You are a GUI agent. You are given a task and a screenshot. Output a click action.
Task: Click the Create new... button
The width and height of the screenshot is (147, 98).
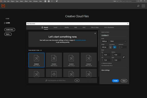(x=10, y=30)
